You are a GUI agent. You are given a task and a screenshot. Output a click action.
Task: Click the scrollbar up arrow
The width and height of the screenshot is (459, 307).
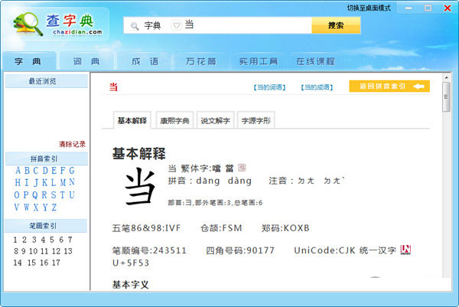click(446, 77)
